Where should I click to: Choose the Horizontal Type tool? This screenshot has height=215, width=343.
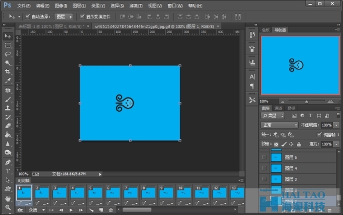point(8,171)
